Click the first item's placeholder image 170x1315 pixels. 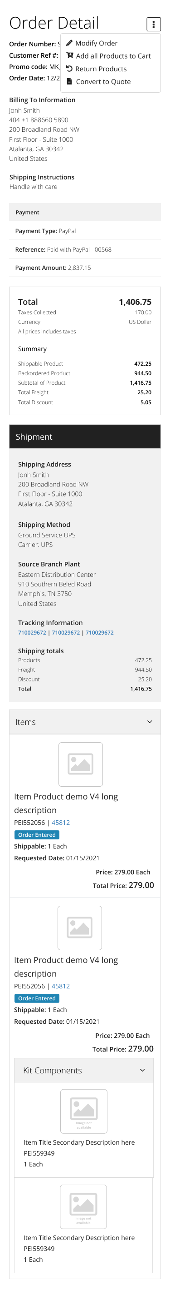(x=80, y=764)
